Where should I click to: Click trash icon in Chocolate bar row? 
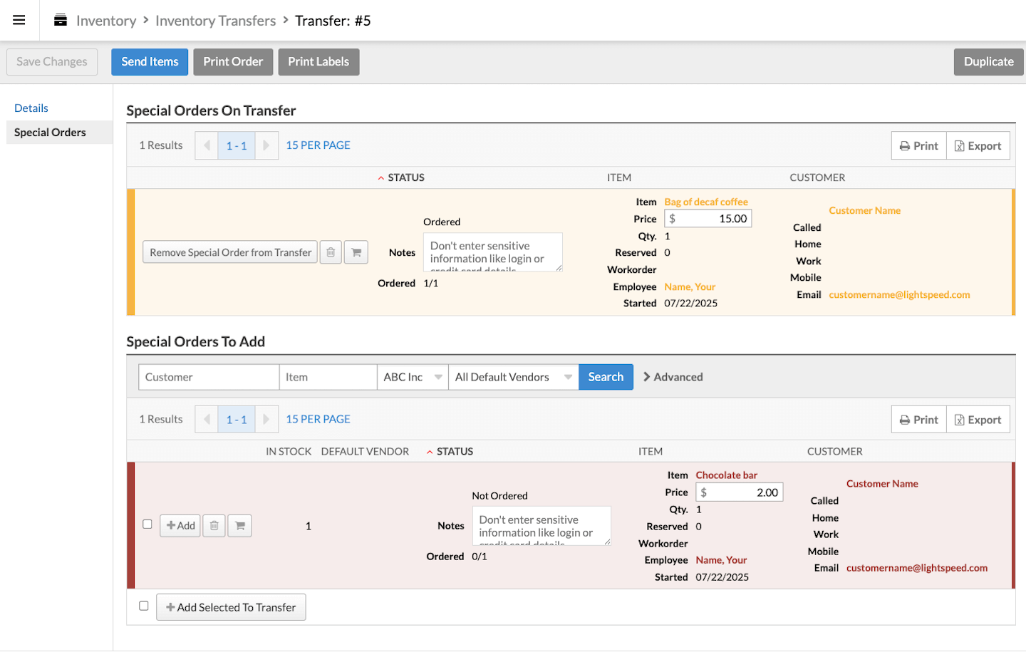(x=214, y=526)
